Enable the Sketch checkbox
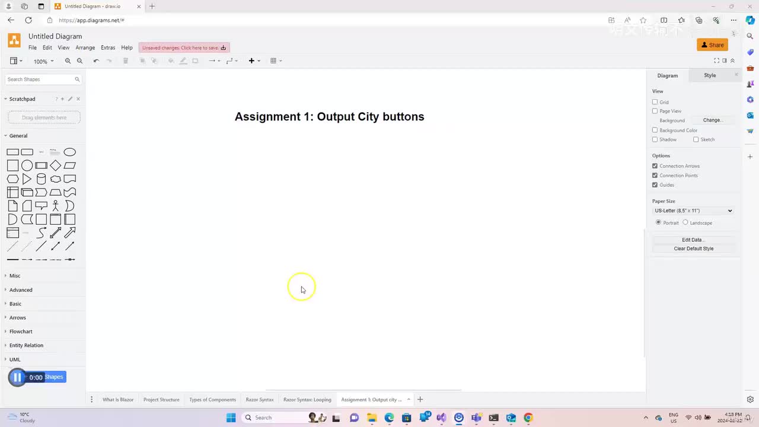The width and height of the screenshot is (759, 427). (696, 139)
